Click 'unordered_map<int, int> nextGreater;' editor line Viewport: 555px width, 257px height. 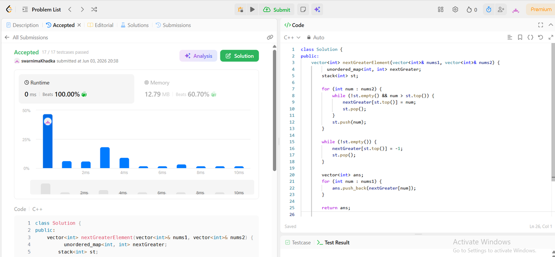(374, 69)
